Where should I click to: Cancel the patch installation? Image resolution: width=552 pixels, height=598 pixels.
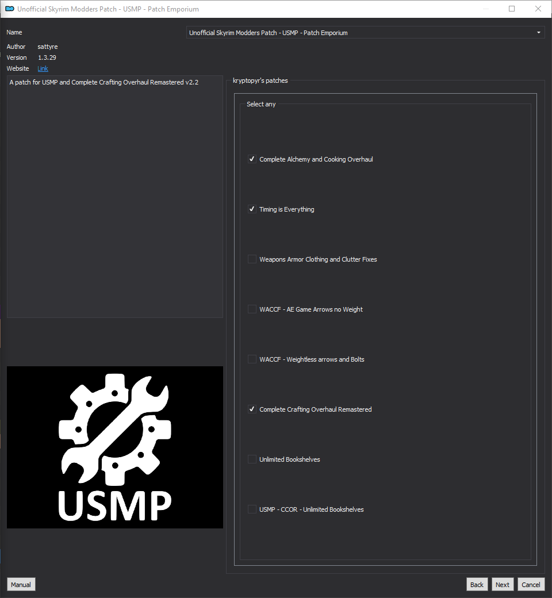[531, 584]
